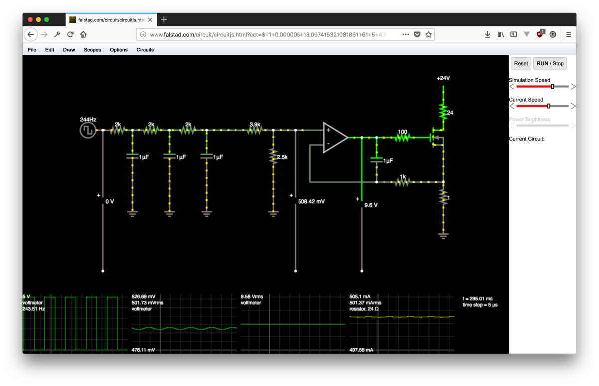This screenshot has height=386, width=599.
Task: Click the 508.42 mV voltmeter reading
Action: tap(311, 201)
